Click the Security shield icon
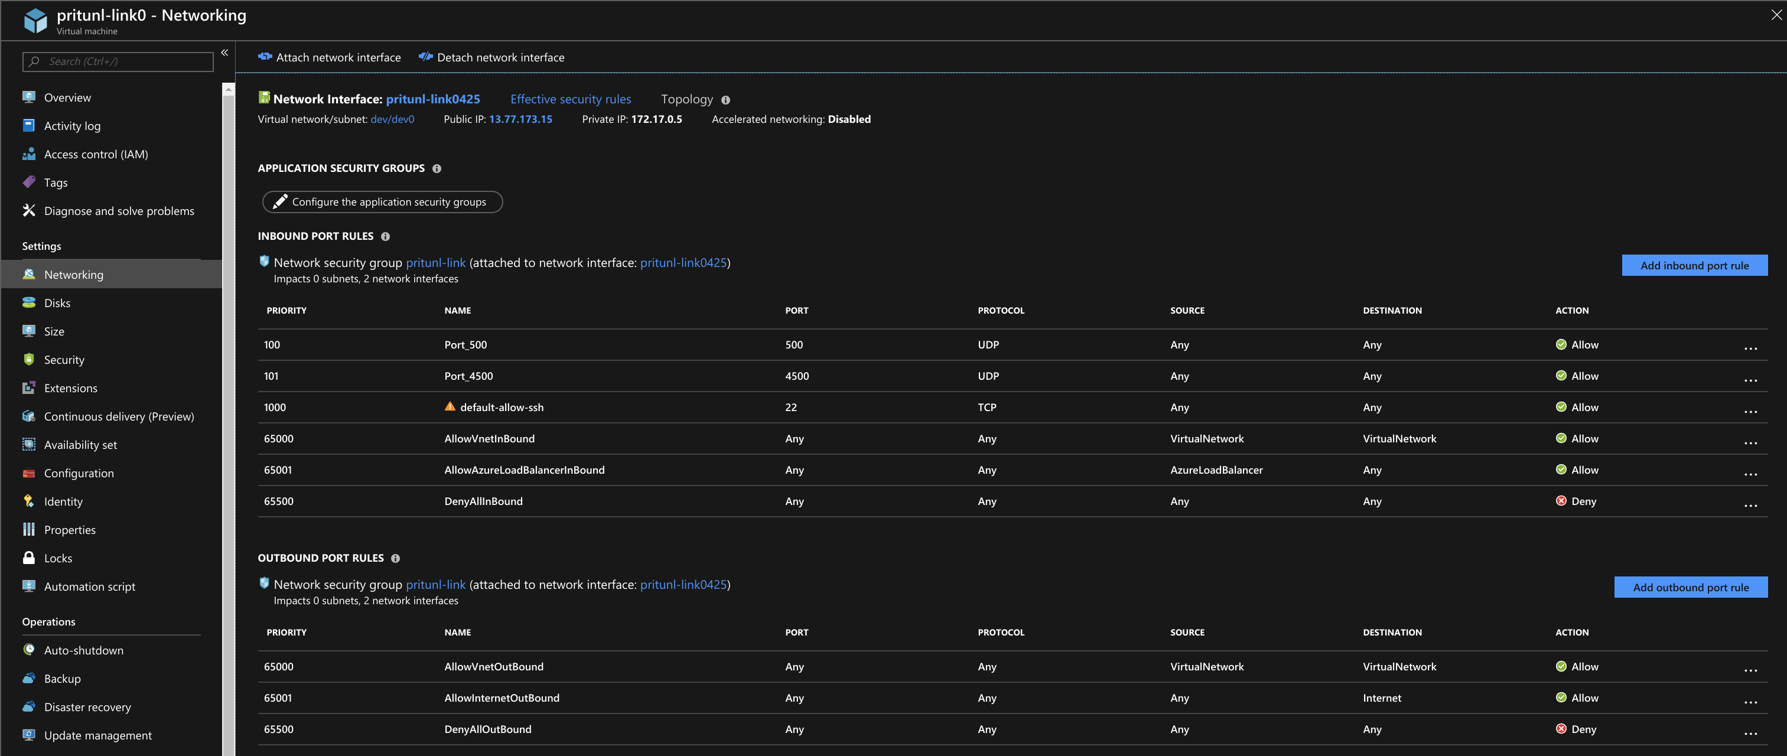This screenshot has height=756, width=1787. click(28, 360)
